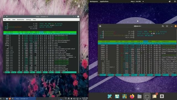Select the /lib/systemd/systemd-udevd process row
Screen dimensions: 177x100
coord(40,49)
